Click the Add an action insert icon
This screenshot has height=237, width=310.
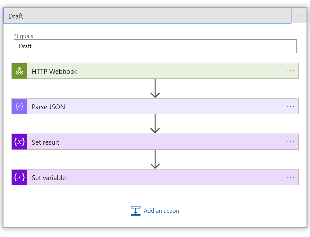136,211
